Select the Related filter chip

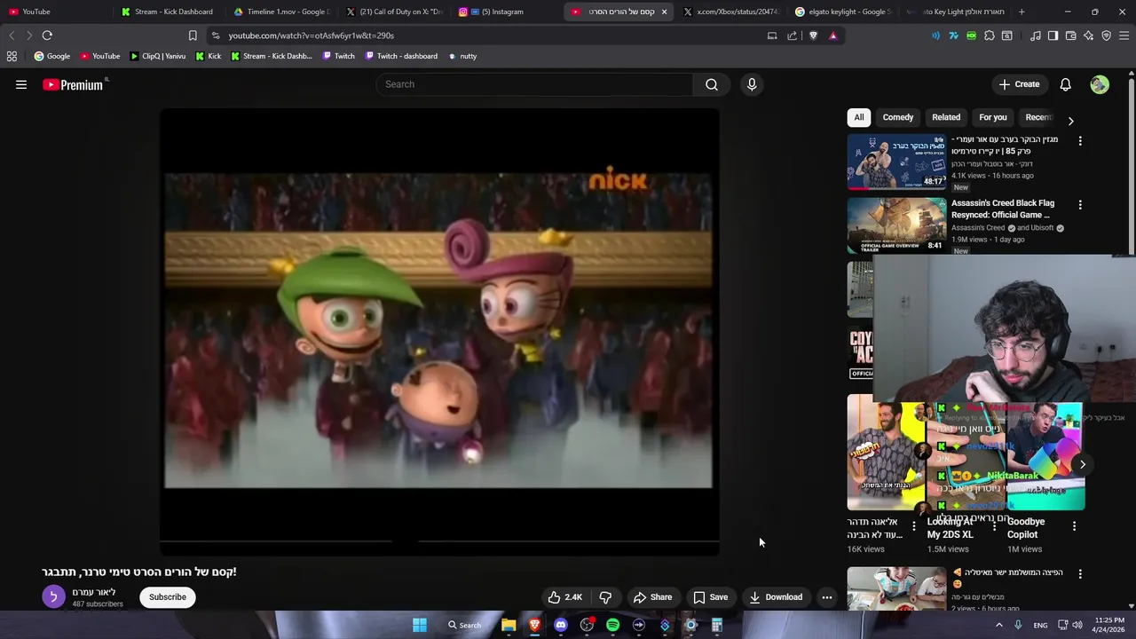[x=946, y=117]
